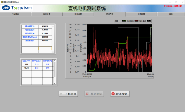Click the 母线电压(V) value cell 48.0010

point(45,26)
